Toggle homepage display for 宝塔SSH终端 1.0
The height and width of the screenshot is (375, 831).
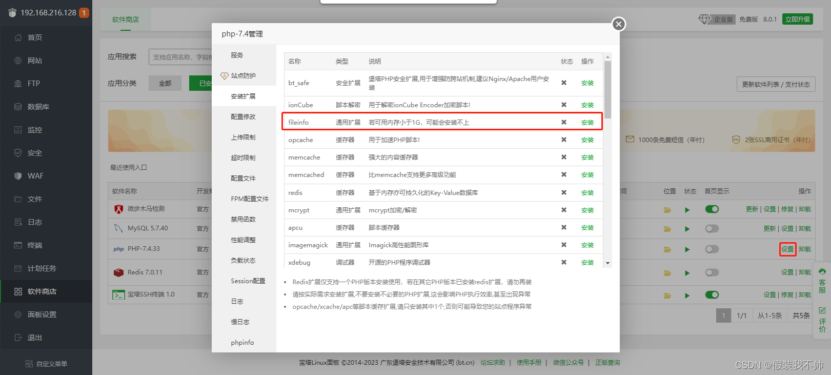(x=712, y=295)
